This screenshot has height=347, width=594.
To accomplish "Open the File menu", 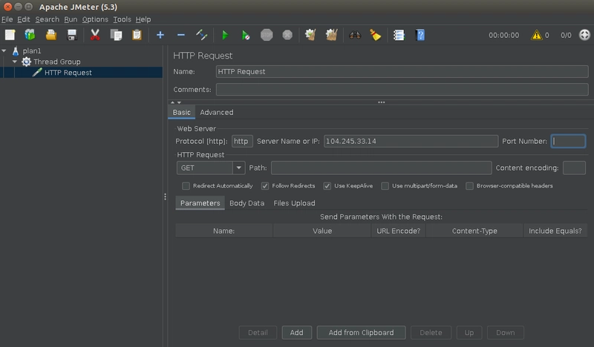I will pyautogui.click(x=7, y=19).
